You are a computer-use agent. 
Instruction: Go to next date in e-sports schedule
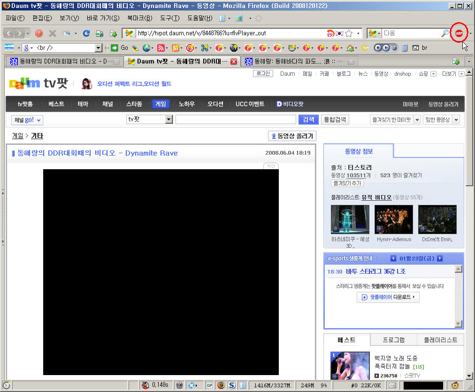tap(440, 259)
